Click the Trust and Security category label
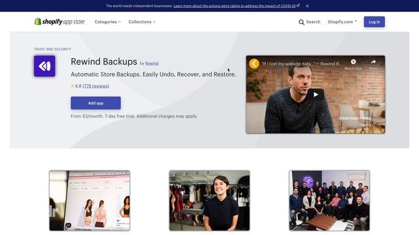This screenshot has height=235, width=419. pyautogui.click(x=52, y=50)
